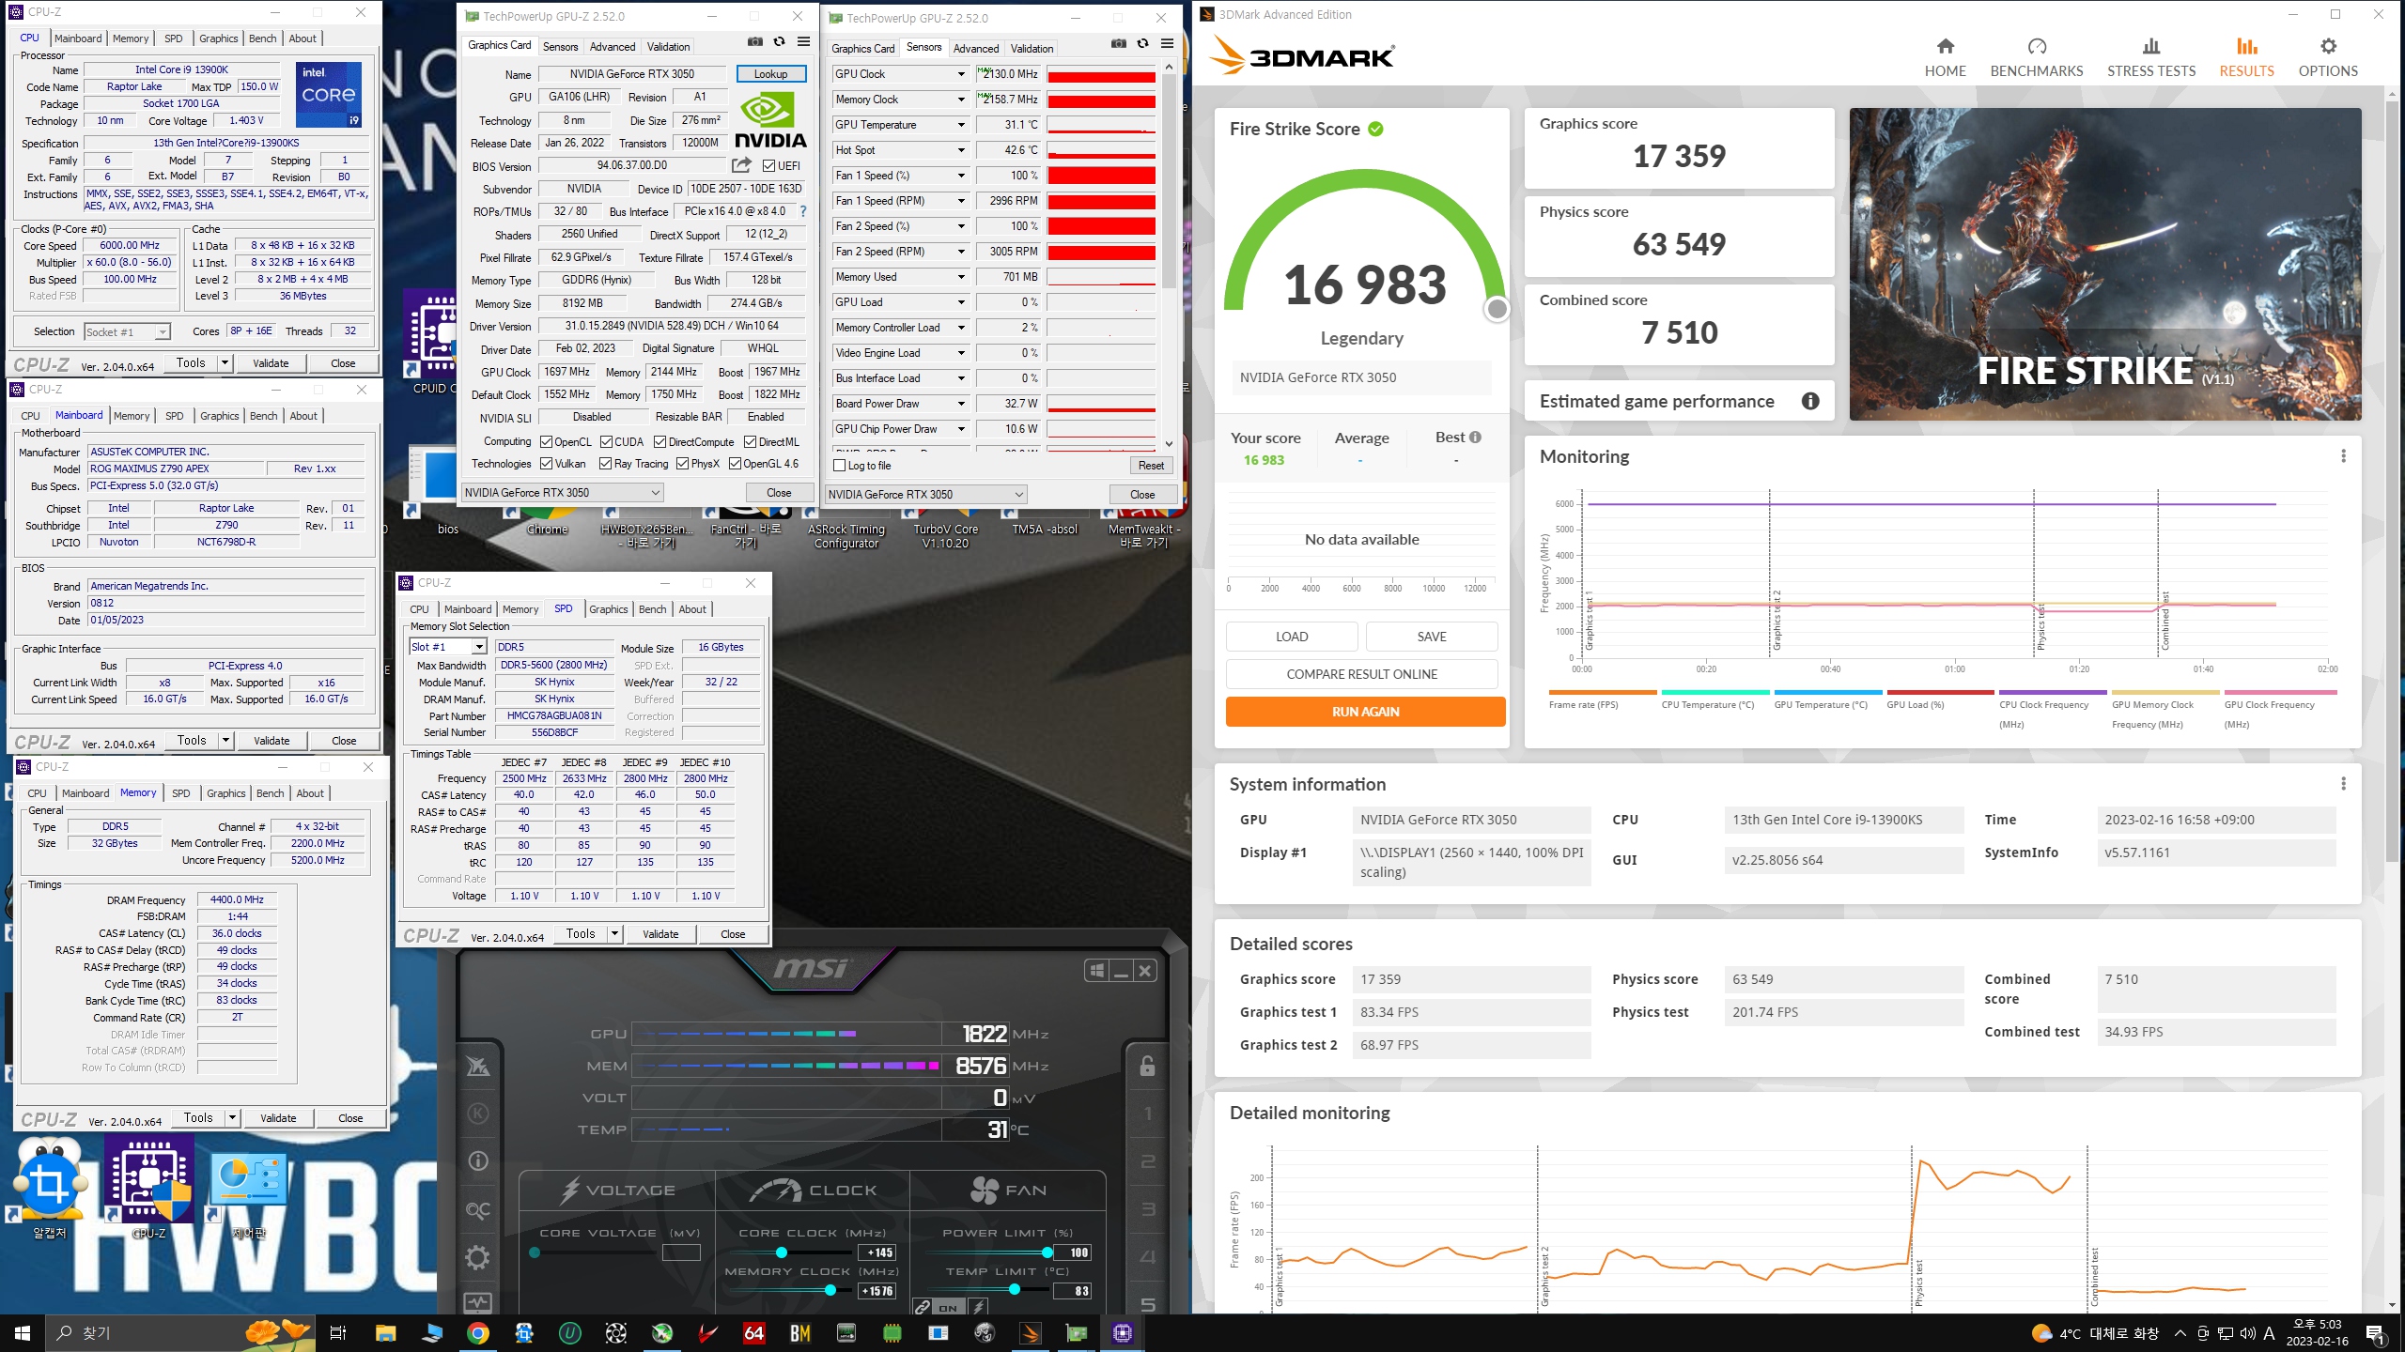Screen dimensions: 2405x1352
Task: Open the Tools dropdown arrow in CPU-Z CPU window
Action: point(225,363)
